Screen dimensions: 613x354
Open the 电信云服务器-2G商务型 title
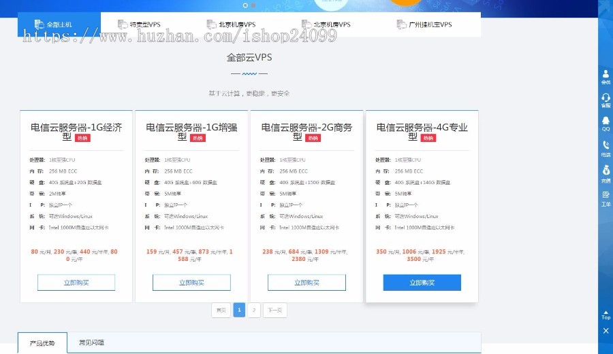307,132
